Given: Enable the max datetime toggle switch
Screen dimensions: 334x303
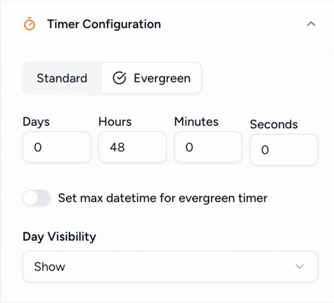Looking at the screenshot, I should pos(37,198).
